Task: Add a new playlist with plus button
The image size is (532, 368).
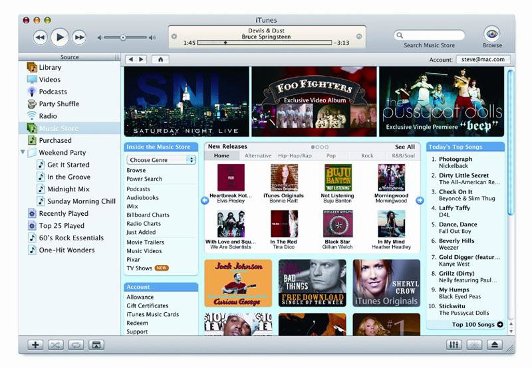Action: pyautogui.click(x=35, y=345)
